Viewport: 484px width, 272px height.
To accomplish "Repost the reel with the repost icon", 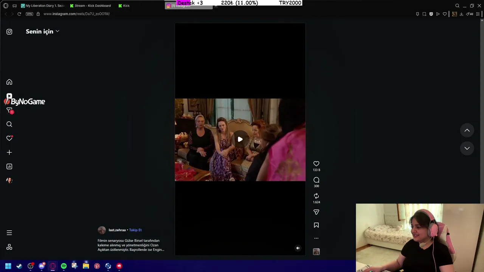I will coord(316,196).
